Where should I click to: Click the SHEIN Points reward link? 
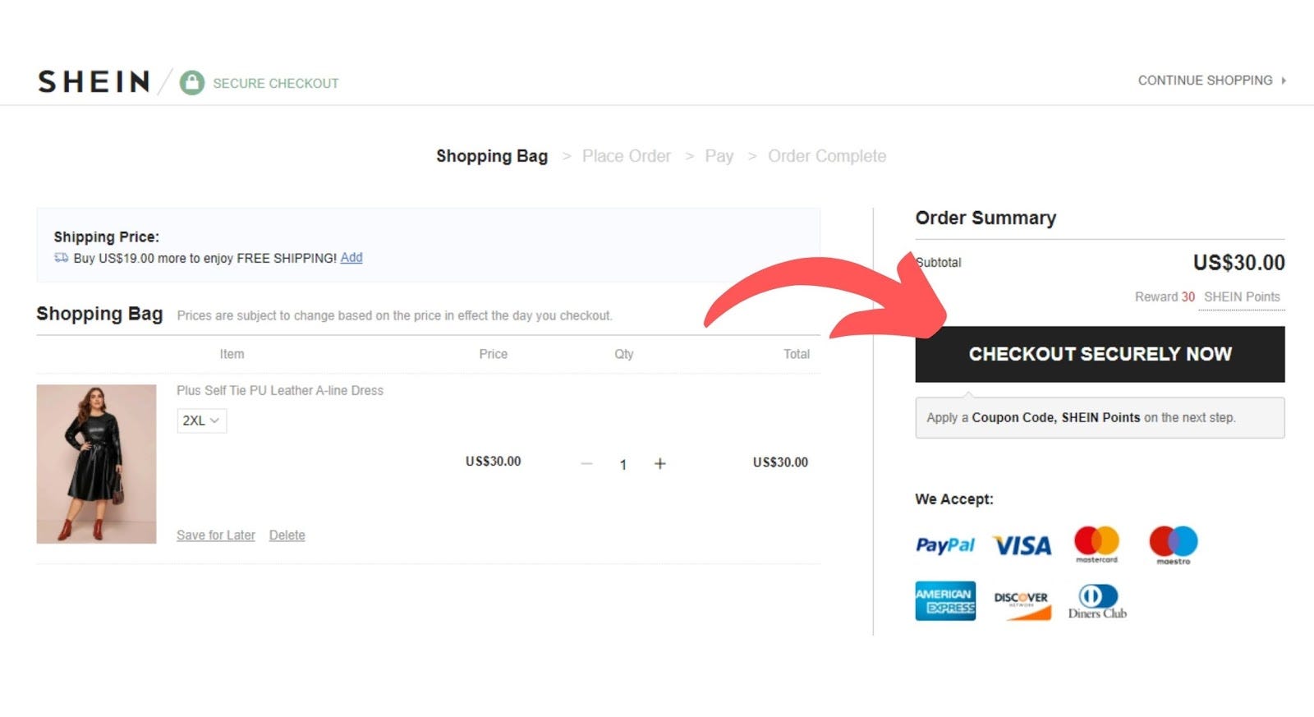[x=1242, y=297]
